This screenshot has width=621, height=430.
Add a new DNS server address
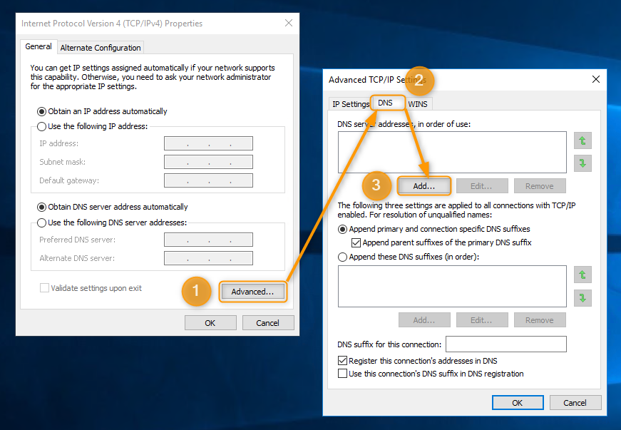tap(424, 185)
